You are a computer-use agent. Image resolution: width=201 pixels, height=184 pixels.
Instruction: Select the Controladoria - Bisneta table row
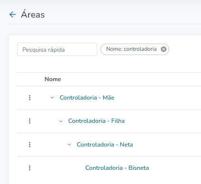tap(109, 168)
